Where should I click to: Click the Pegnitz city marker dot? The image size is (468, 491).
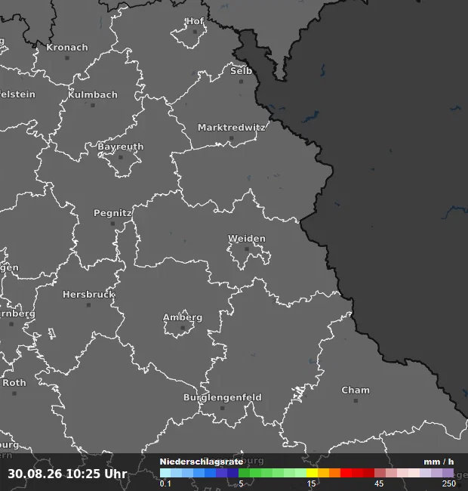pyautogui.click(x=113, y=224)
